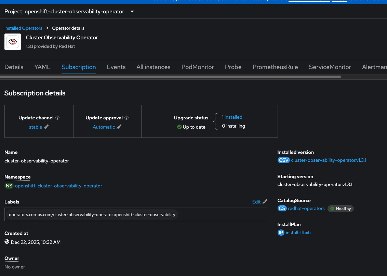Open the YAML tab
Viewport: 387px width, 276px height.
tap(42, 67)
